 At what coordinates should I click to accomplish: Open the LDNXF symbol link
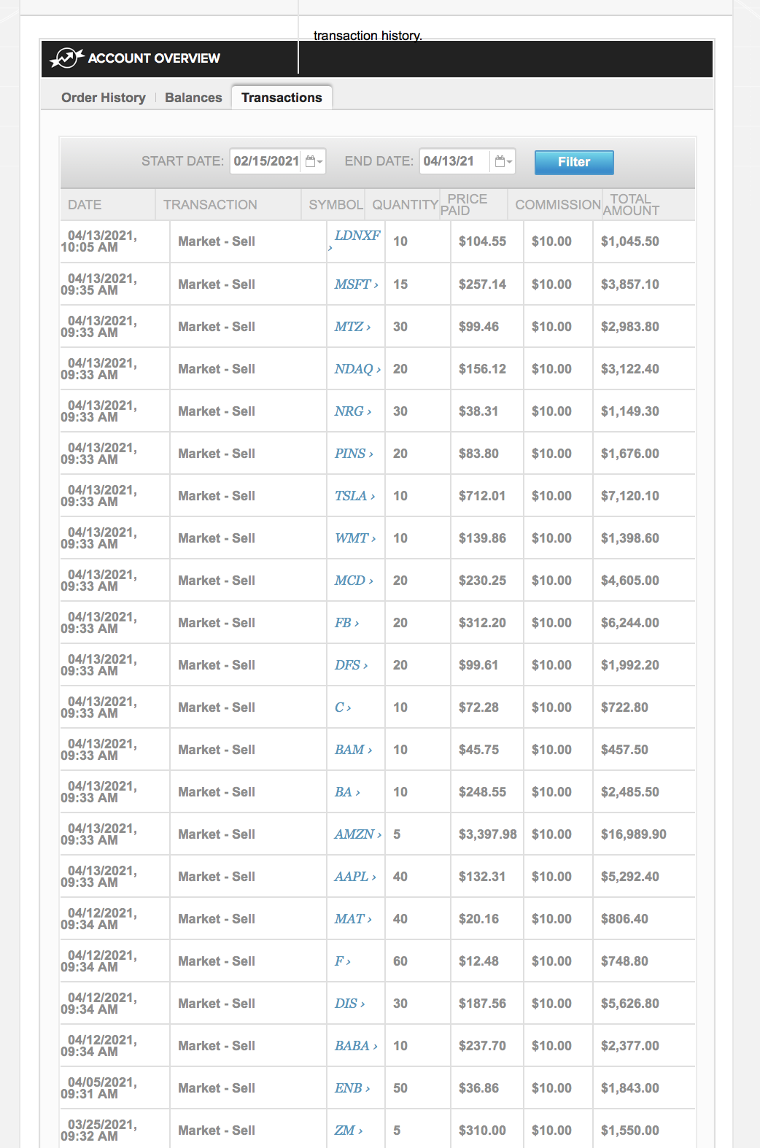tap(357, 236)
